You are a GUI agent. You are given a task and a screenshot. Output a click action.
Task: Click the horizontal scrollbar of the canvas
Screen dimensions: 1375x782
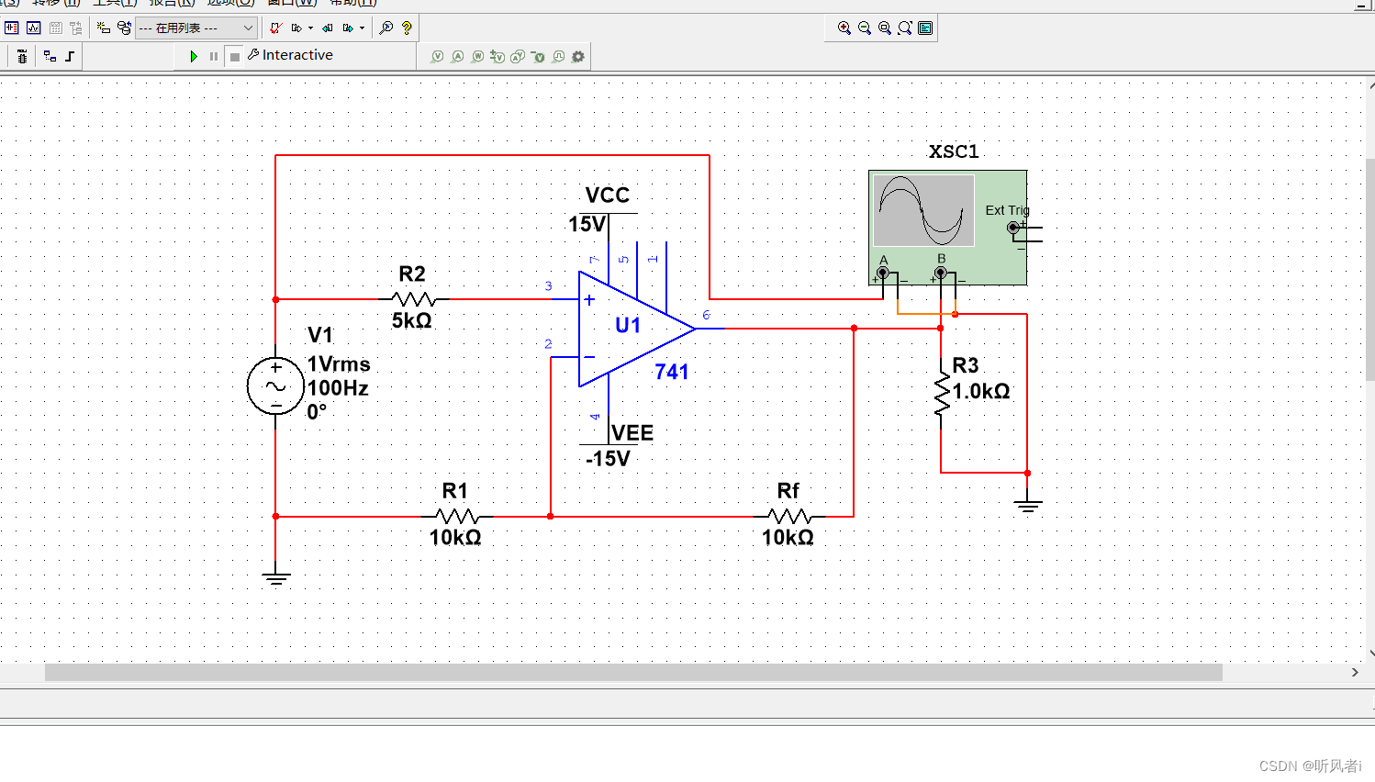(633, 673)
